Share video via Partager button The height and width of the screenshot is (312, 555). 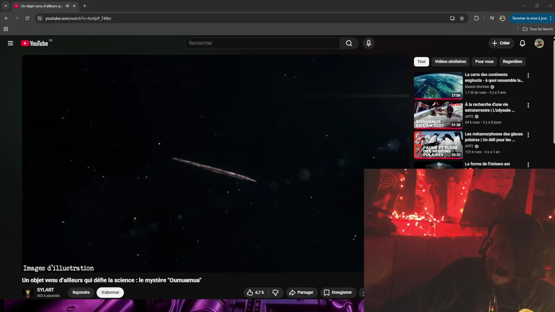pos(301,292)
